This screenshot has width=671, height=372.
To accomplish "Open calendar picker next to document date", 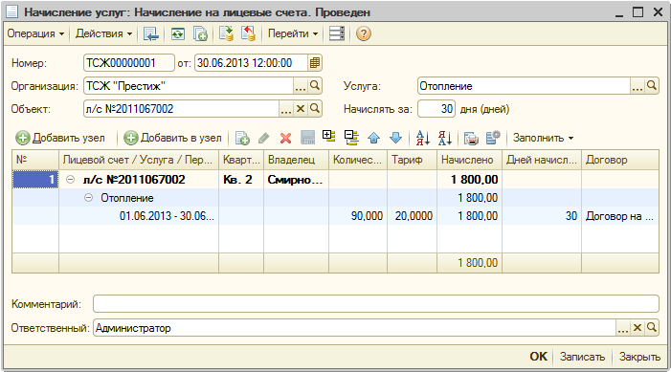I will 315,63.
